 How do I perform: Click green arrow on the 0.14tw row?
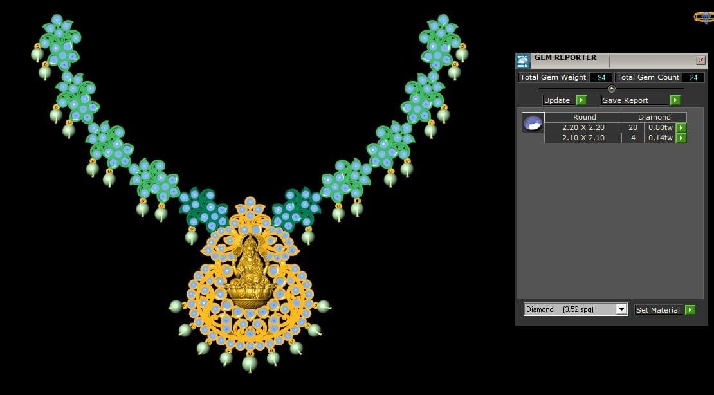(x=681, y=138)
